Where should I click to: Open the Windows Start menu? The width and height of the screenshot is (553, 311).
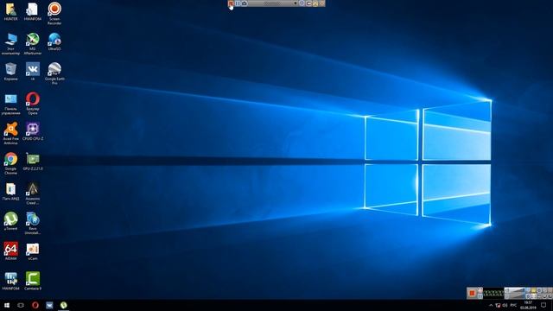pyautogui.click(x=7, y=305)
